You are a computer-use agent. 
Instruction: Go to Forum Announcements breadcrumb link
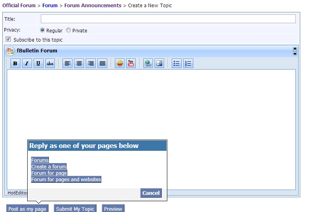point(93,6)
